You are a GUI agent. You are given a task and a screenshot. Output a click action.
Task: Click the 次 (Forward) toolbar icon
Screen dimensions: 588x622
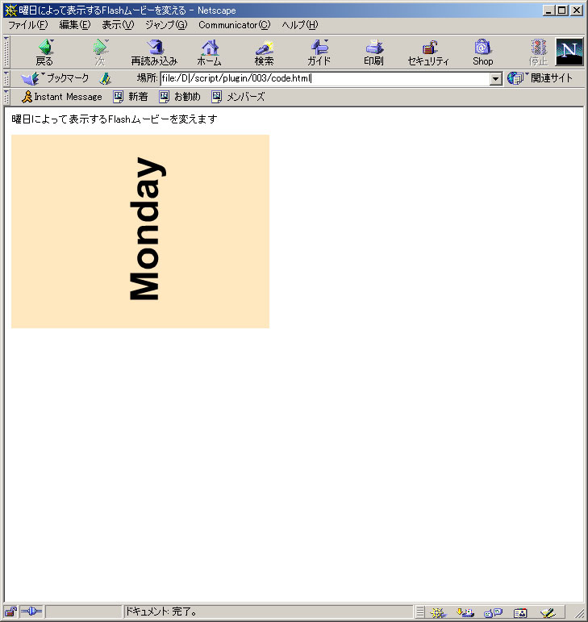pos(100,52)
